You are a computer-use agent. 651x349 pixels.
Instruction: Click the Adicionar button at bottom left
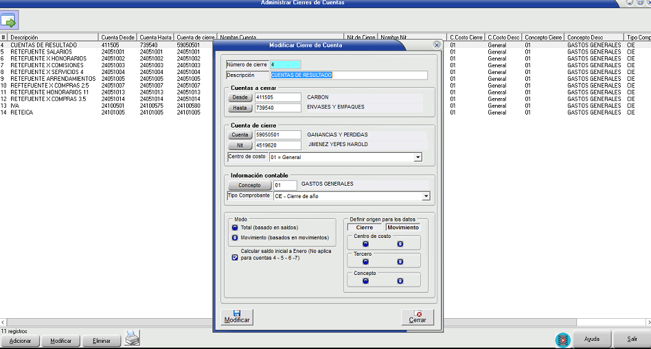[20, 341]
